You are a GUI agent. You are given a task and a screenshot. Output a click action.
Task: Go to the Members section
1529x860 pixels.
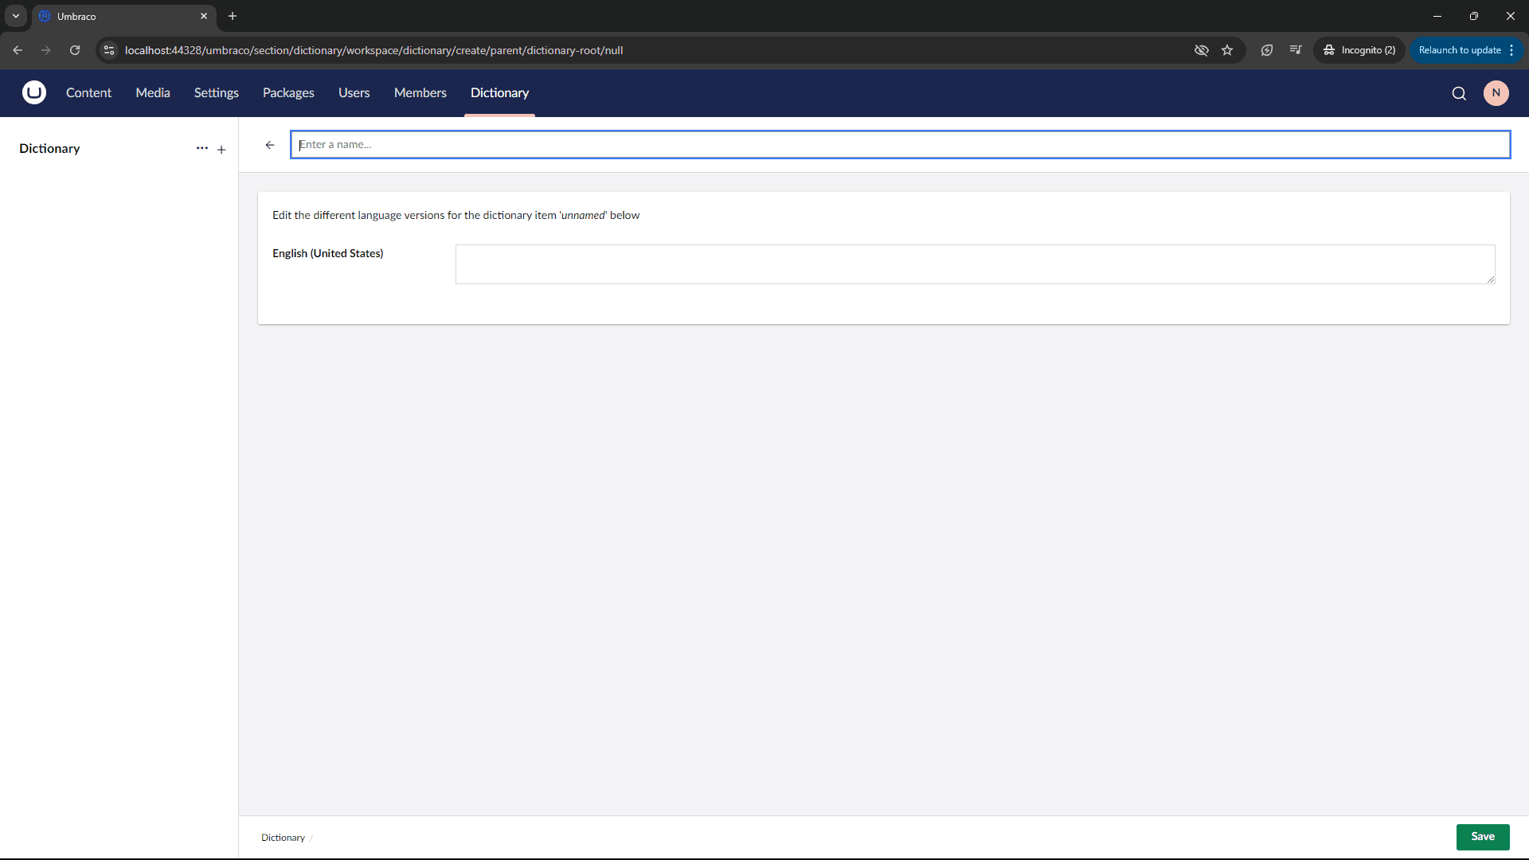(420, 93)
